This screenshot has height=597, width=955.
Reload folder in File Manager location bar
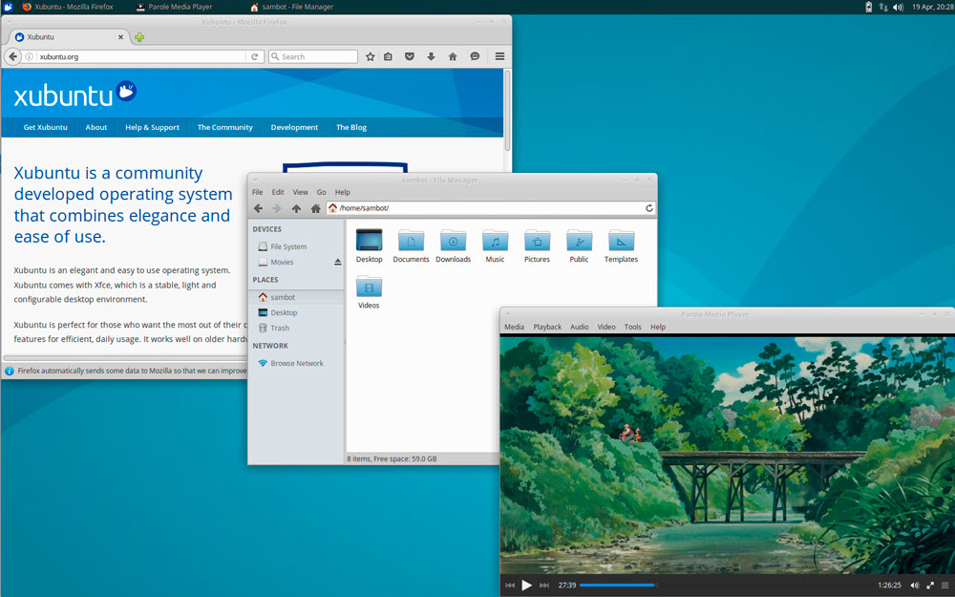point(649,208)
